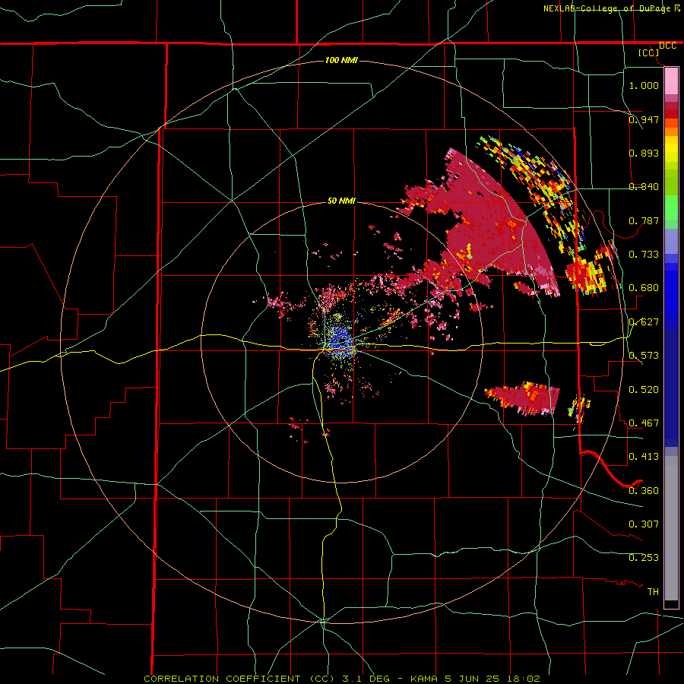Select the 0.787 legend value

point(644,220)
